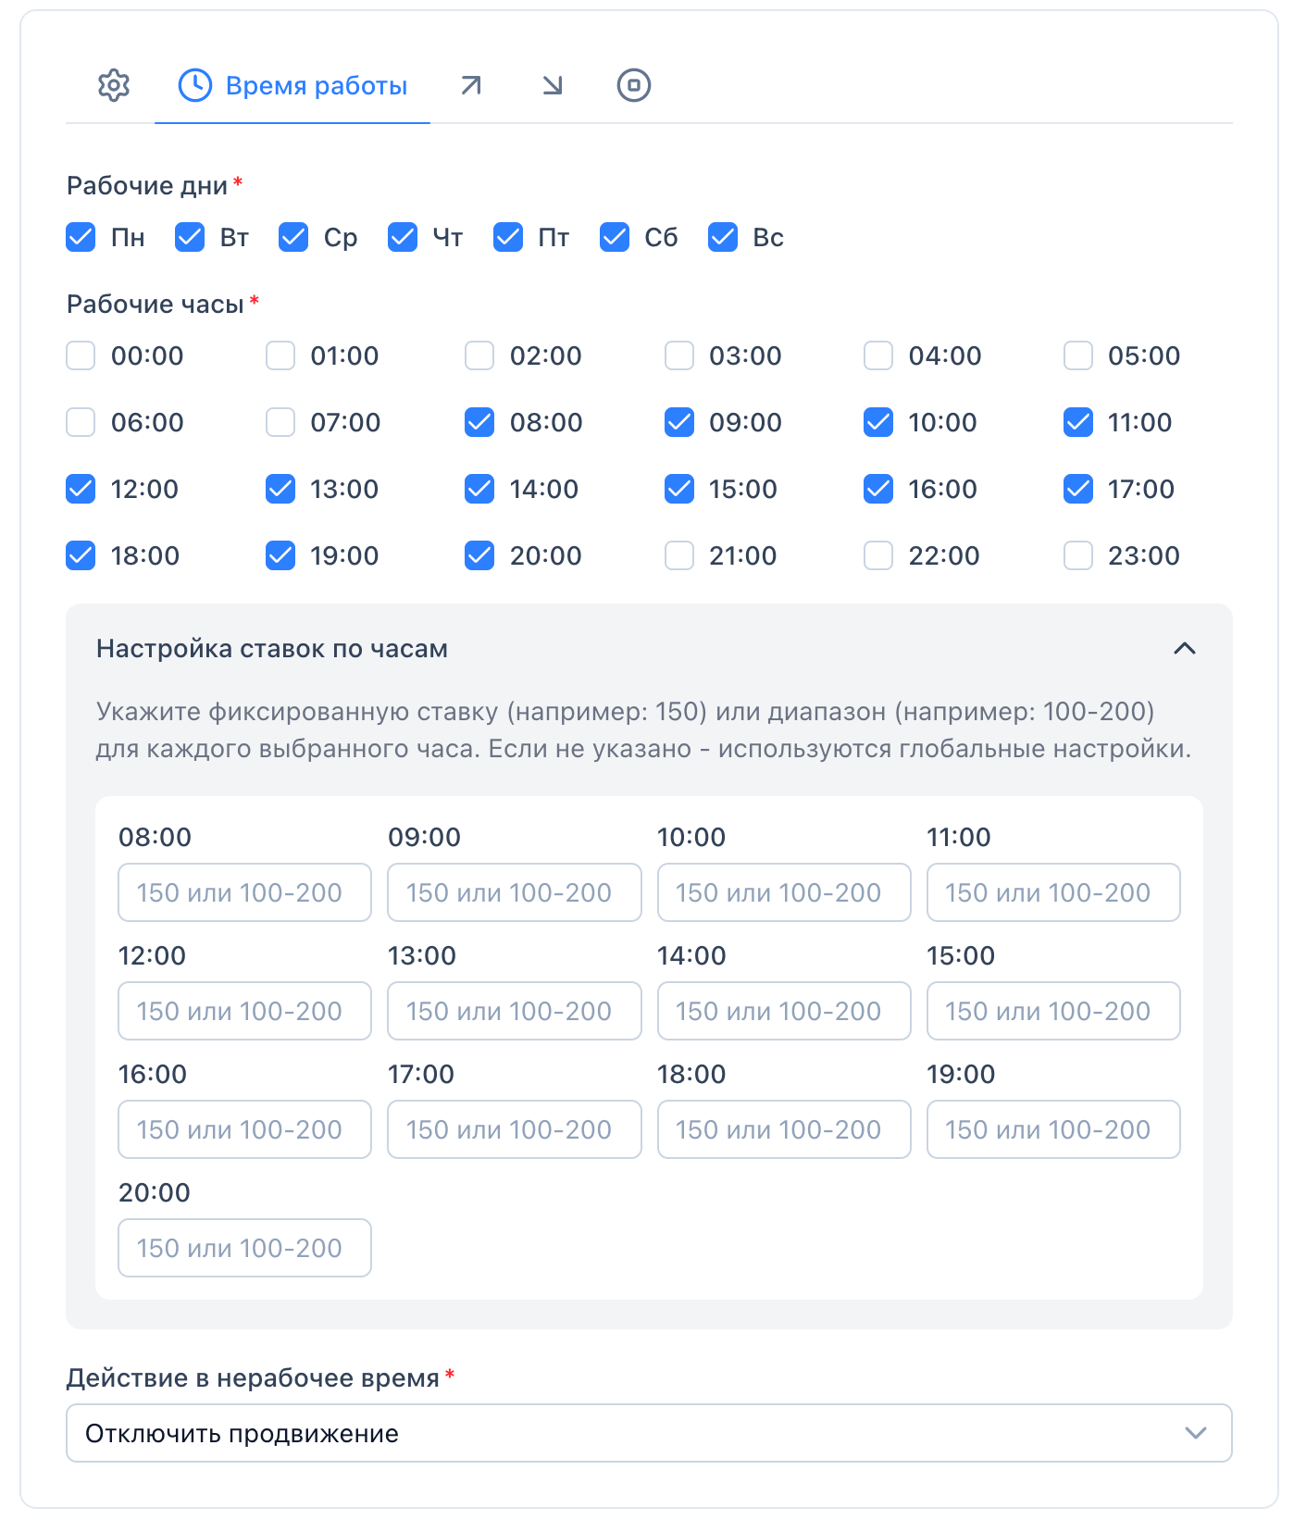Check the 00:00 hour checkbox
1294x1520 pixels.
click(x=81, y=356)
